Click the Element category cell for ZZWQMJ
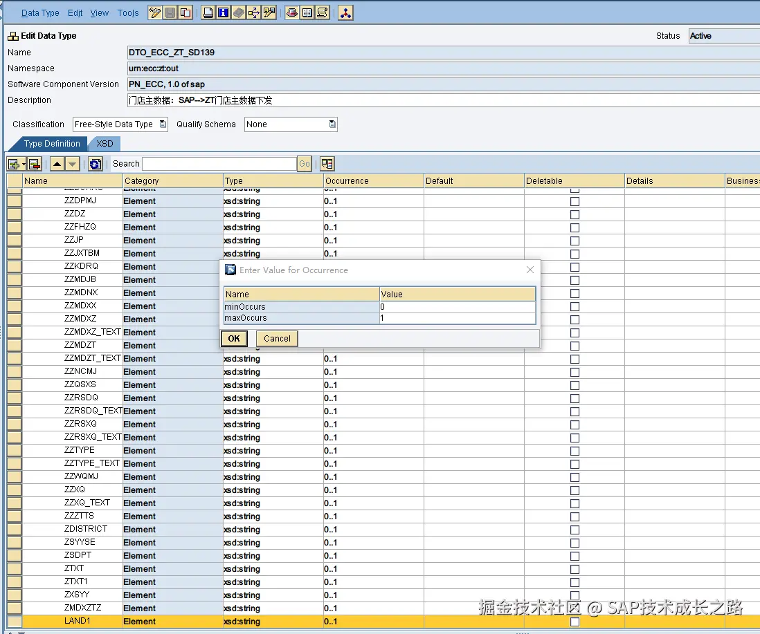Image resolution: width=760 pixels, height=634 pixels. coord(173,477)
